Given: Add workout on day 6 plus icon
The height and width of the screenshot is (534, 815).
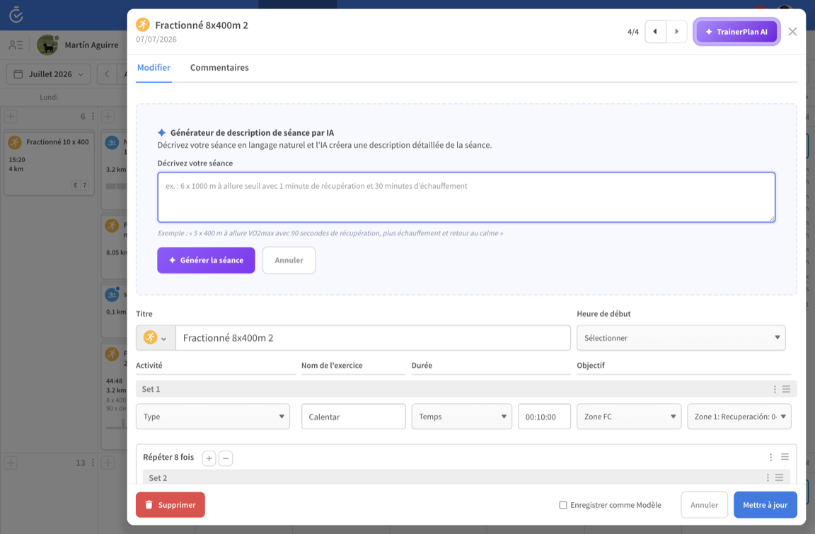Looking at the screenshot, I should [11, 117].
